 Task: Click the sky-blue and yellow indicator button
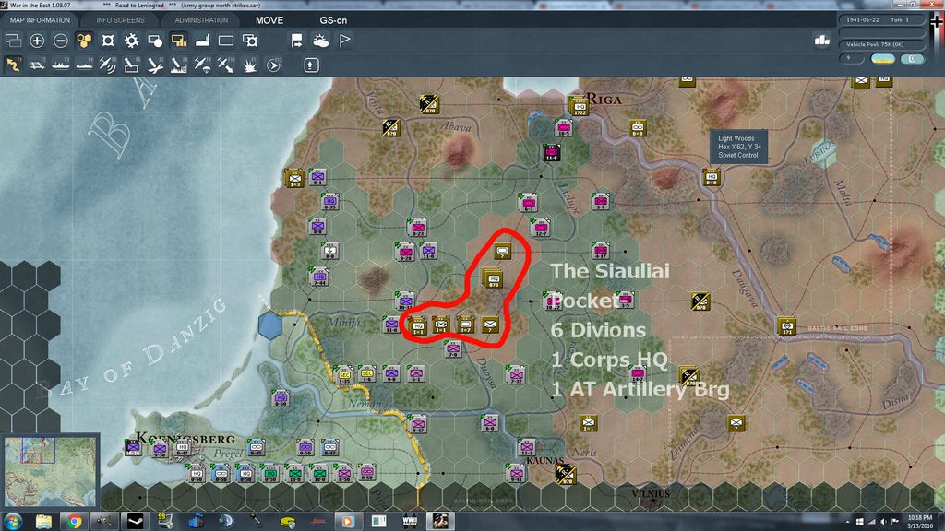(883, 58)
